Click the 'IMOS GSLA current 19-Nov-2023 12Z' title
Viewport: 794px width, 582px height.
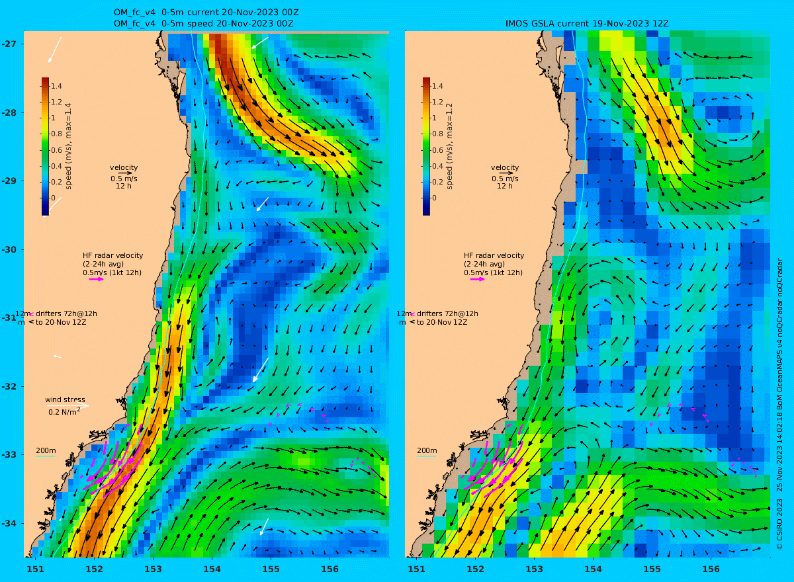[x=587, y=23]
